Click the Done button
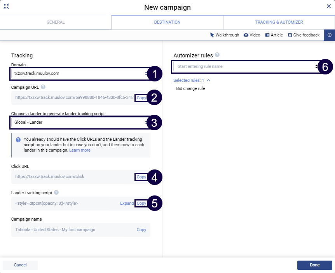The image size is (335, 273). tap(314, 265)
